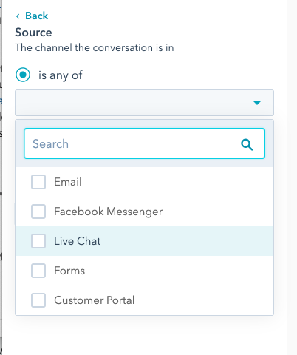Select the 'is any of' radio button

(23, 75)
